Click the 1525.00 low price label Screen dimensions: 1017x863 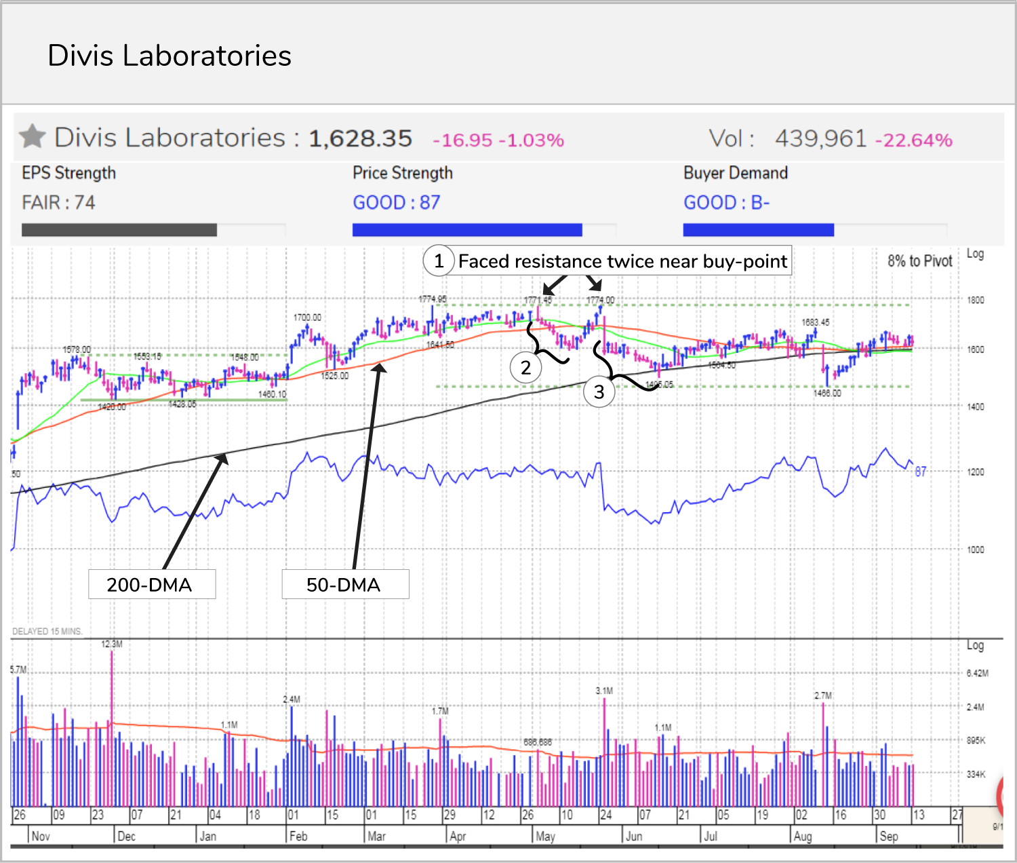pyautogui.click(x=335, y=376)
